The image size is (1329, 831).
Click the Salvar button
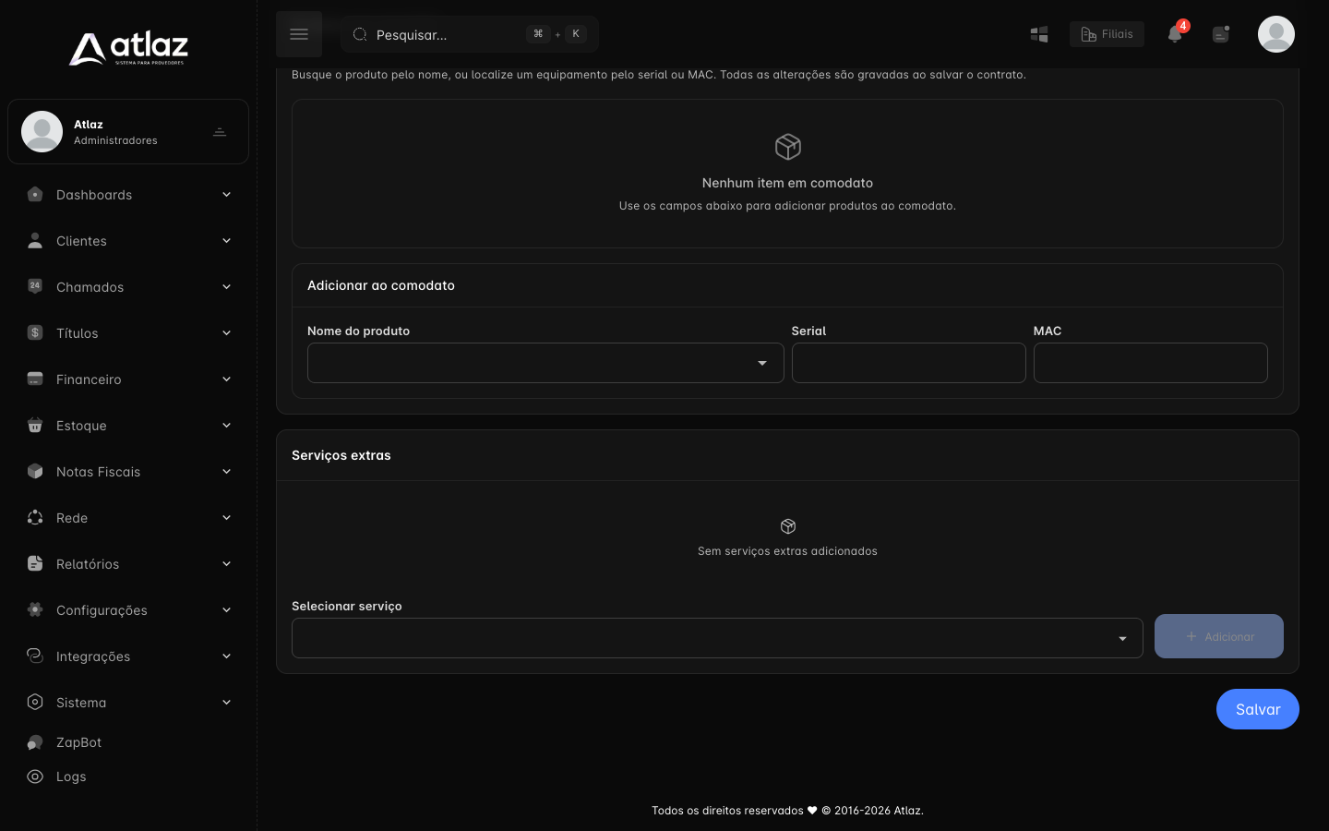1258,709
